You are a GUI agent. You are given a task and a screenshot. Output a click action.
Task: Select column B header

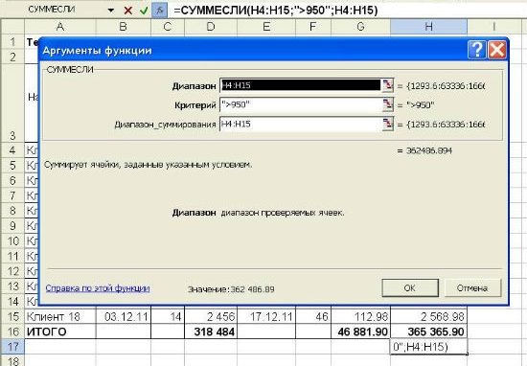click(124, 27)
